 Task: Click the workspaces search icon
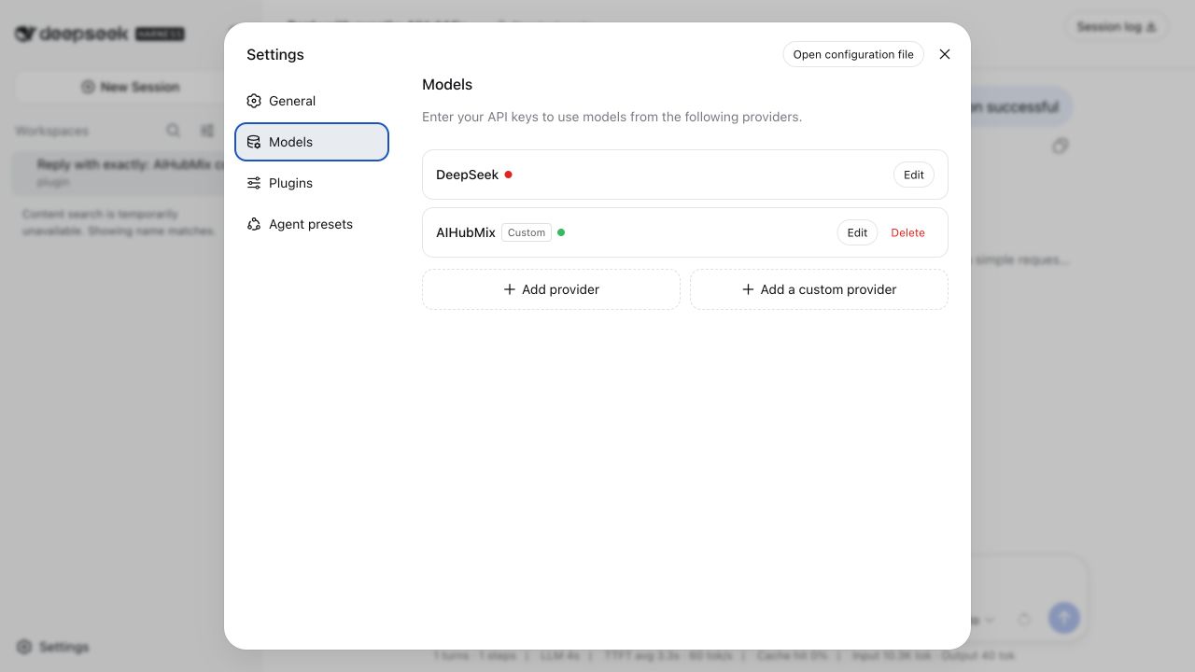click(x=174, y=131)
